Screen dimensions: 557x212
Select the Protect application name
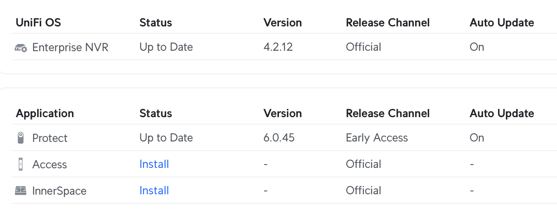coord(50,138)
